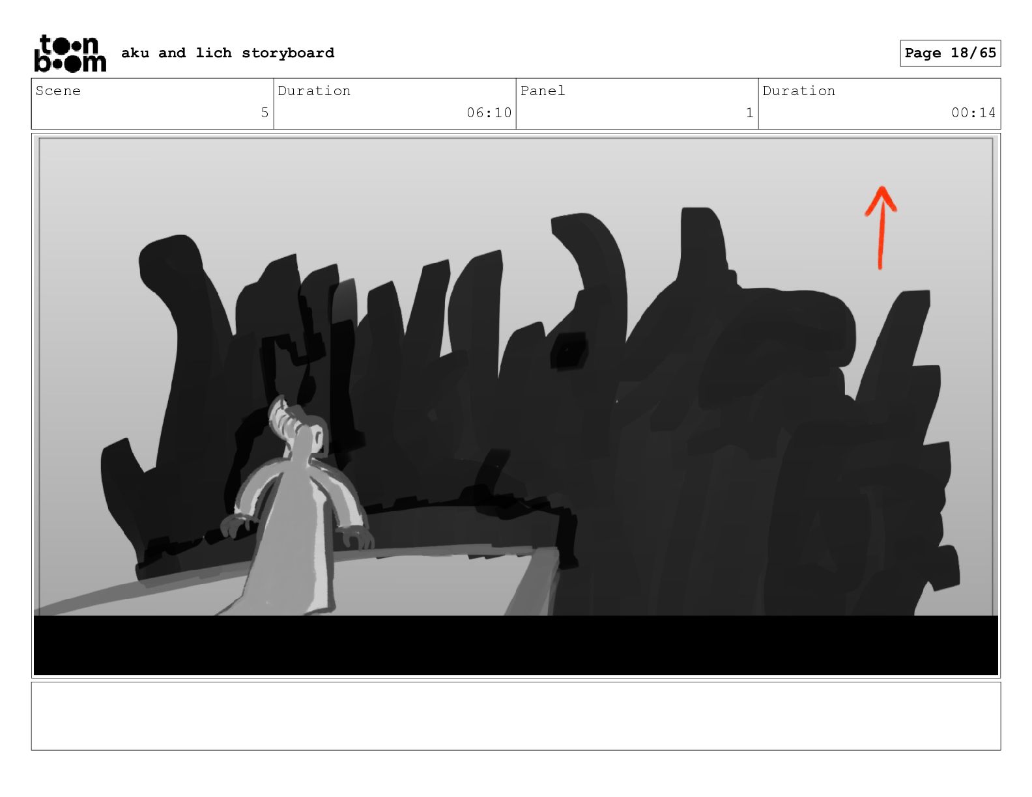Image resolution: width=1032 pixels, height=797 pixels.
Task: Select the "aku and lich storyboard" title
Action: click(227, 53)
